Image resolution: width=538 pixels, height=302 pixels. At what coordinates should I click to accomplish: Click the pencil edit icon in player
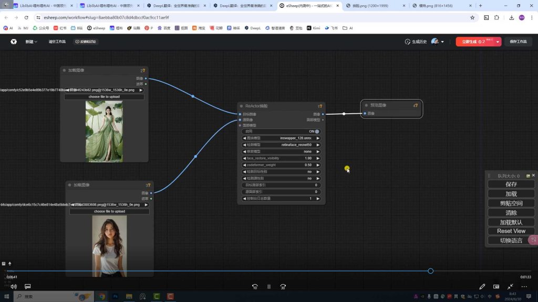pyautogui.click(x=482, y=287)
